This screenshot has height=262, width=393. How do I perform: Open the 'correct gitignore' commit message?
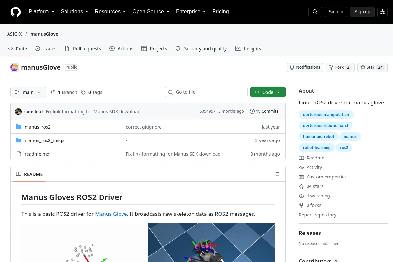tap(144, 127)
